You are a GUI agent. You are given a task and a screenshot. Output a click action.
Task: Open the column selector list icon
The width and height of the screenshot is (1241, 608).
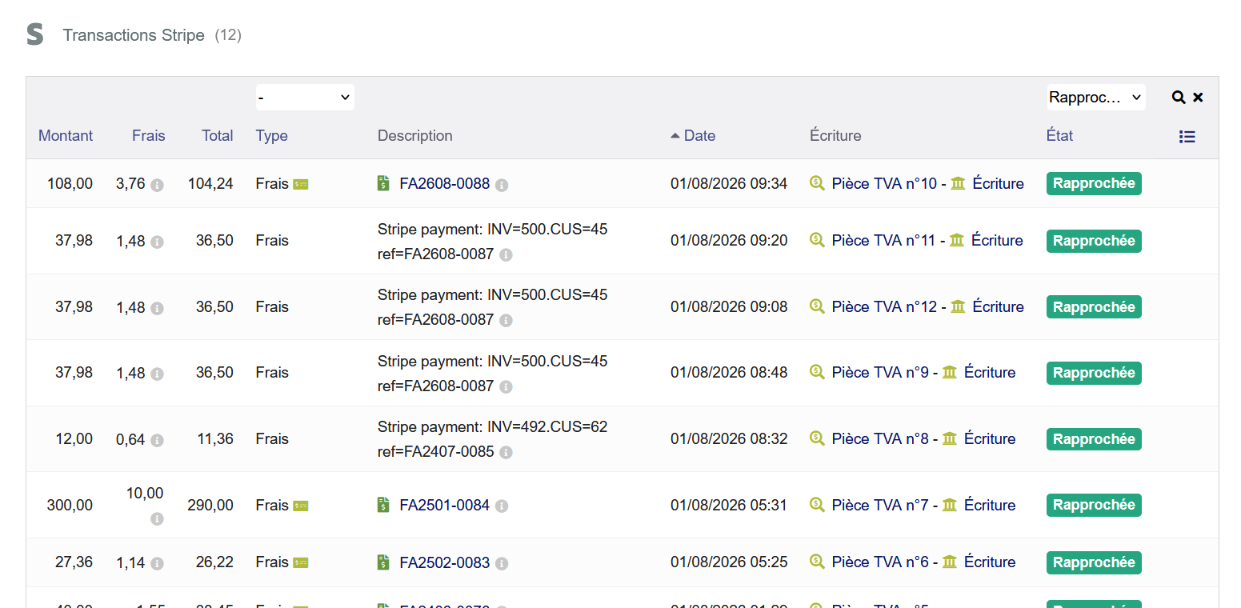pyautogui.click(x=1187, y=137)
